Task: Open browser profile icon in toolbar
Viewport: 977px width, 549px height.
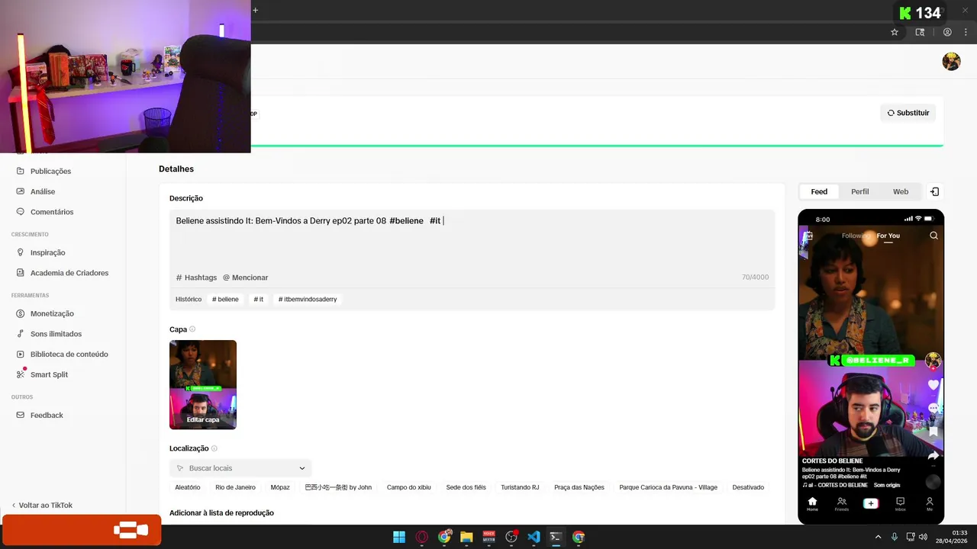Action: pos(947,32)
